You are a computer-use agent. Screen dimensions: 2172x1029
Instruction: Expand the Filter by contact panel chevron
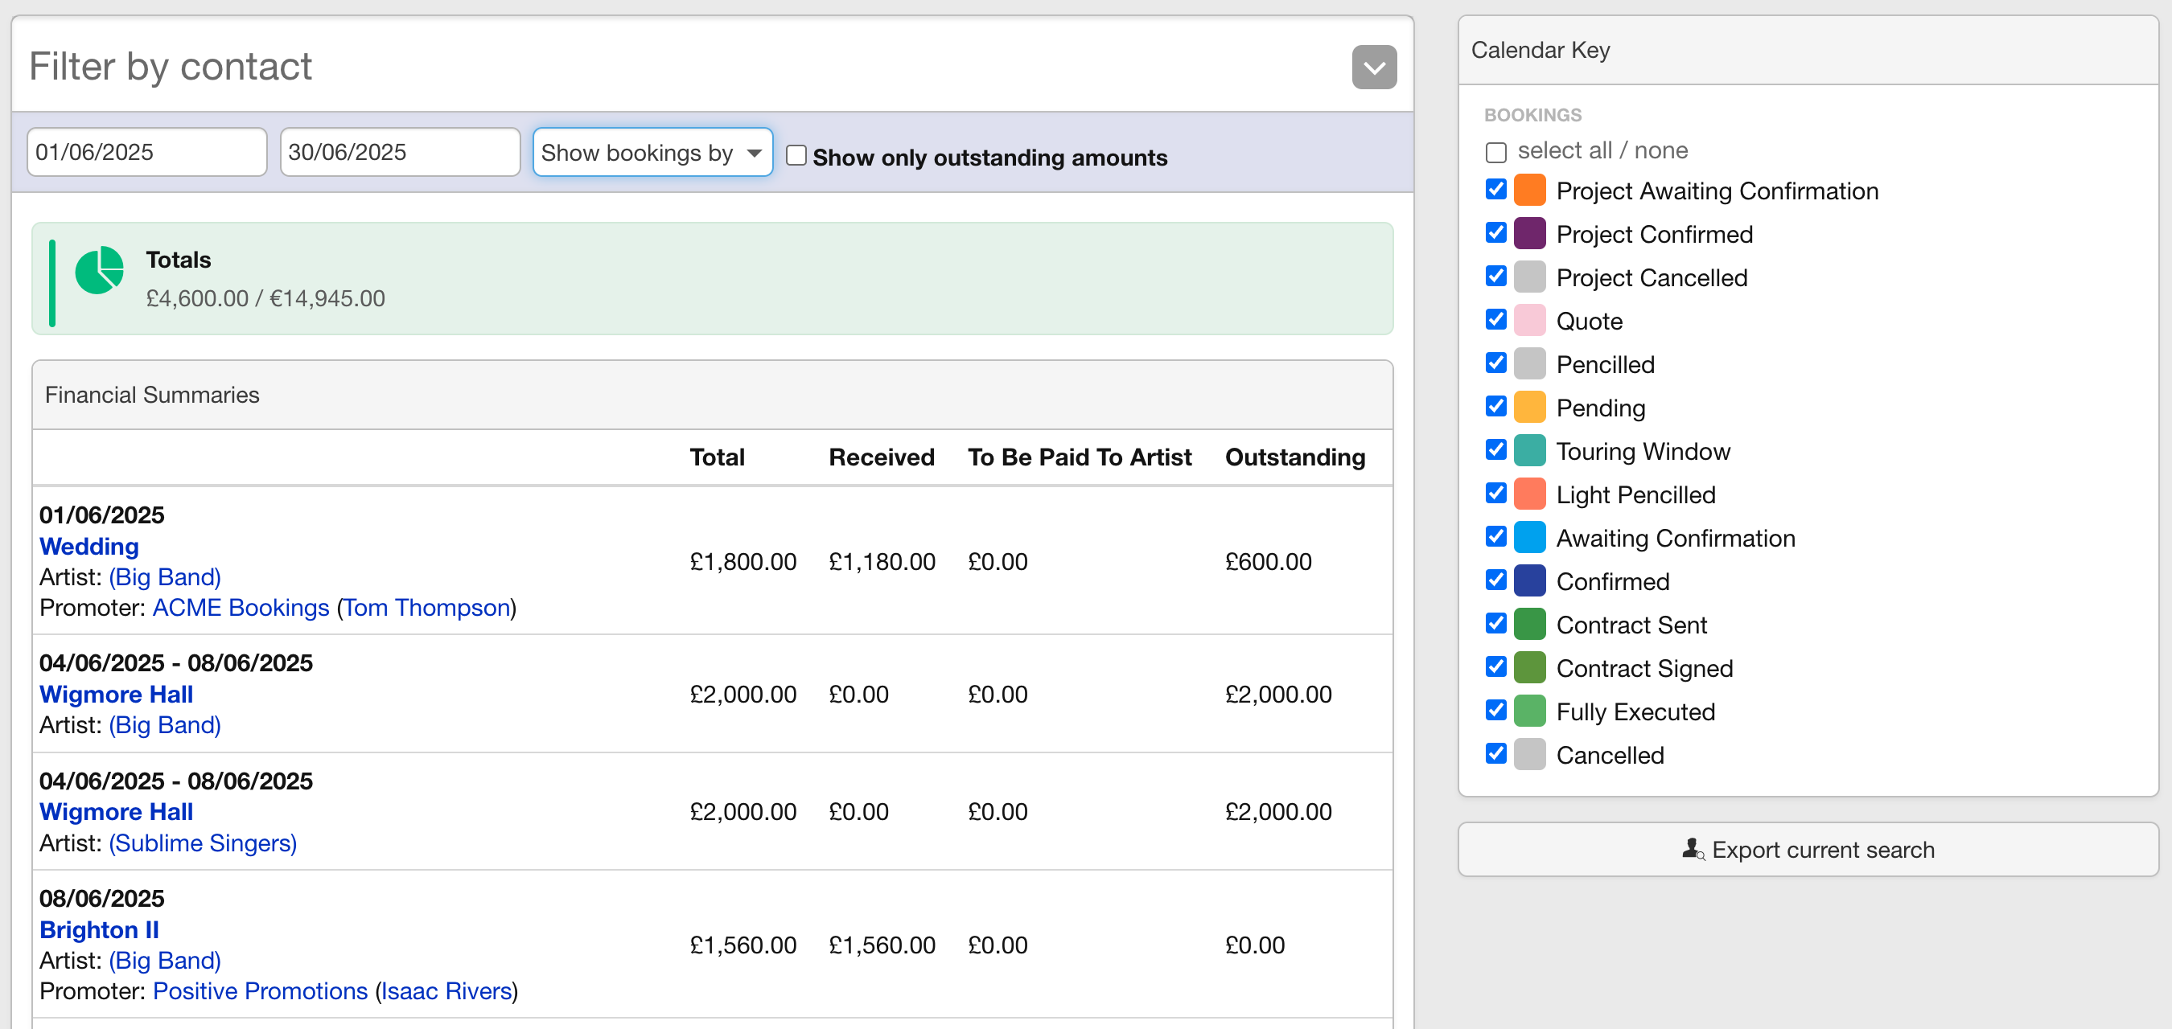click(1373, 67)
